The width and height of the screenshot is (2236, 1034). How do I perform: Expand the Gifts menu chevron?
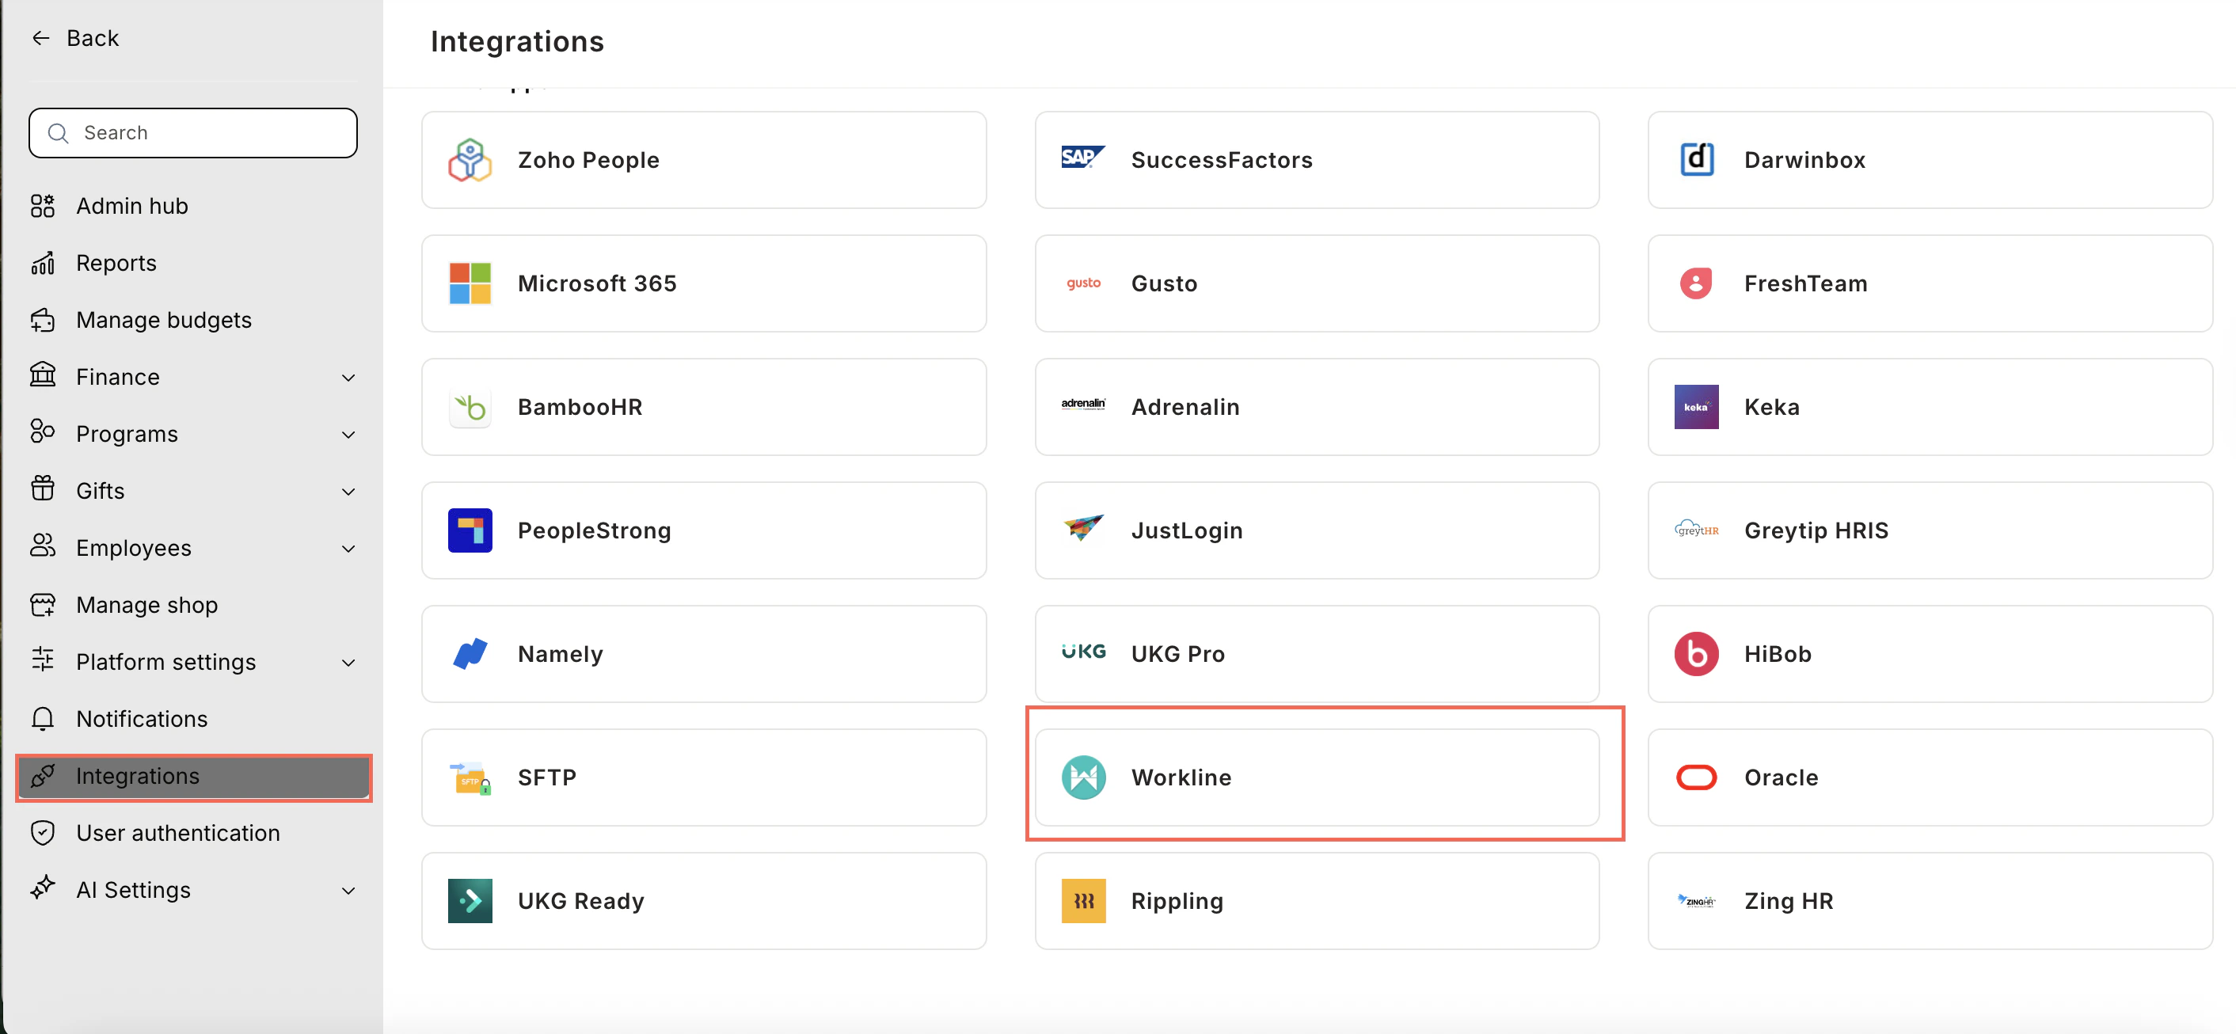point(348,492)
